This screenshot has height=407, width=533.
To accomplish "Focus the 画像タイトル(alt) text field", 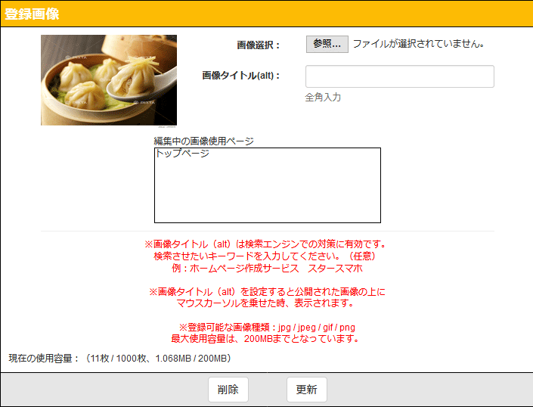I will [399, 76].
